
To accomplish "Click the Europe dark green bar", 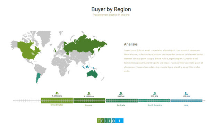I will 89,101.
